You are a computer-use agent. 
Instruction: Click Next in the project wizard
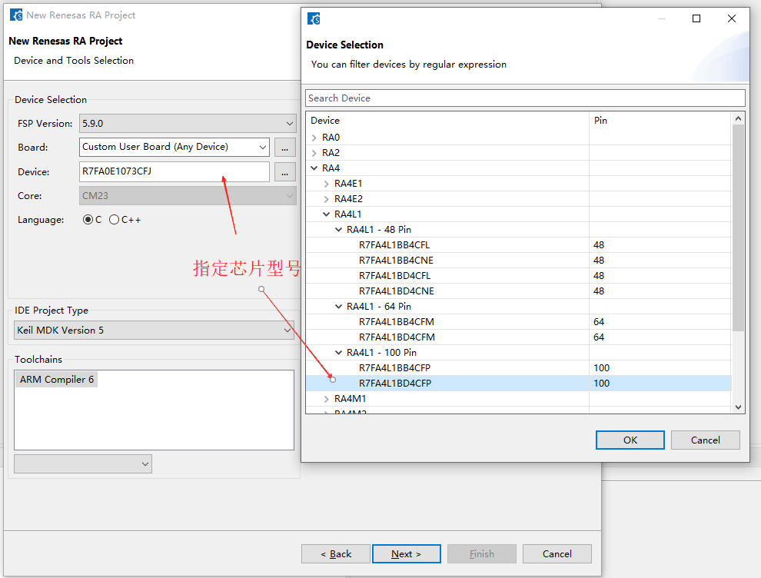(x=406, y=553)
